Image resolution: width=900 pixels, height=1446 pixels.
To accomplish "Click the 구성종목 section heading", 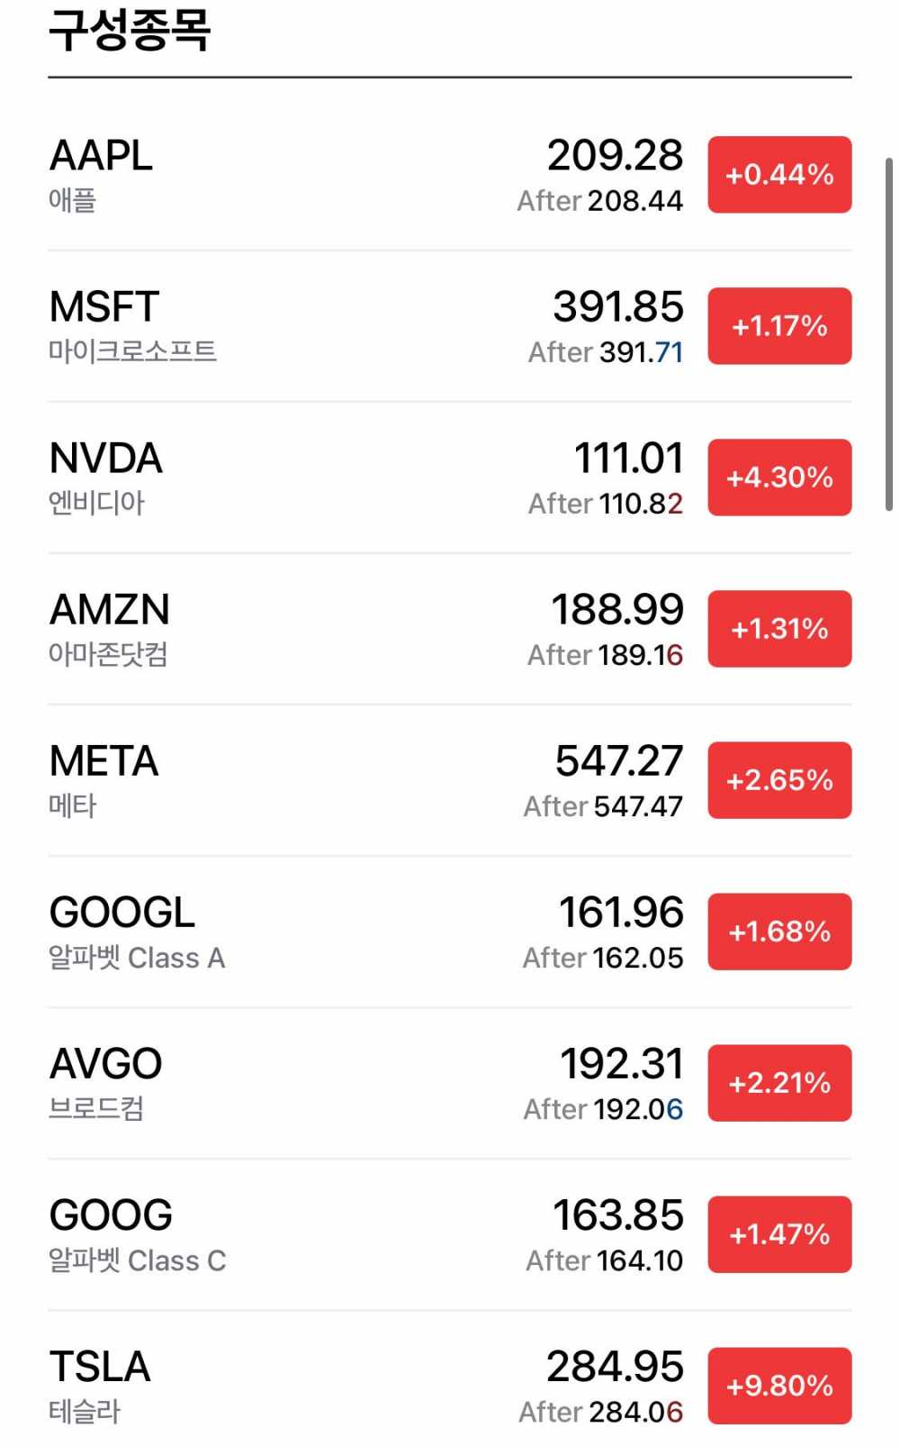I will coord(130,31).
